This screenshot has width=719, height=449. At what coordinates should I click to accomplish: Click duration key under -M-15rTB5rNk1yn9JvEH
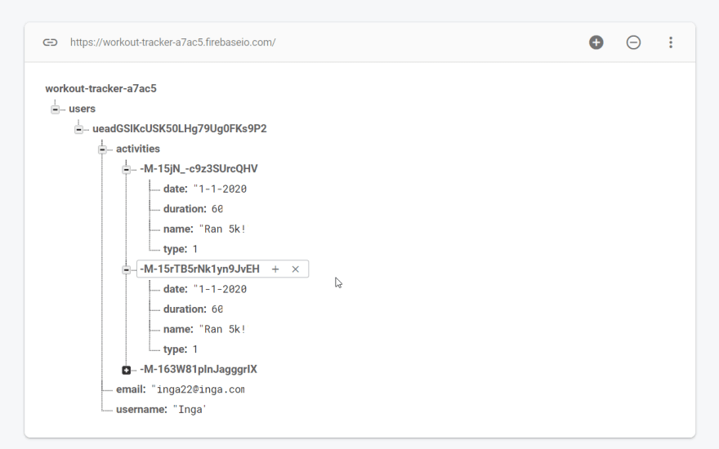pyautogui.click(x=185, y=309)
